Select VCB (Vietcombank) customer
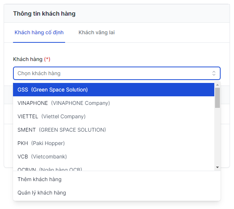 tap(113, 157)
